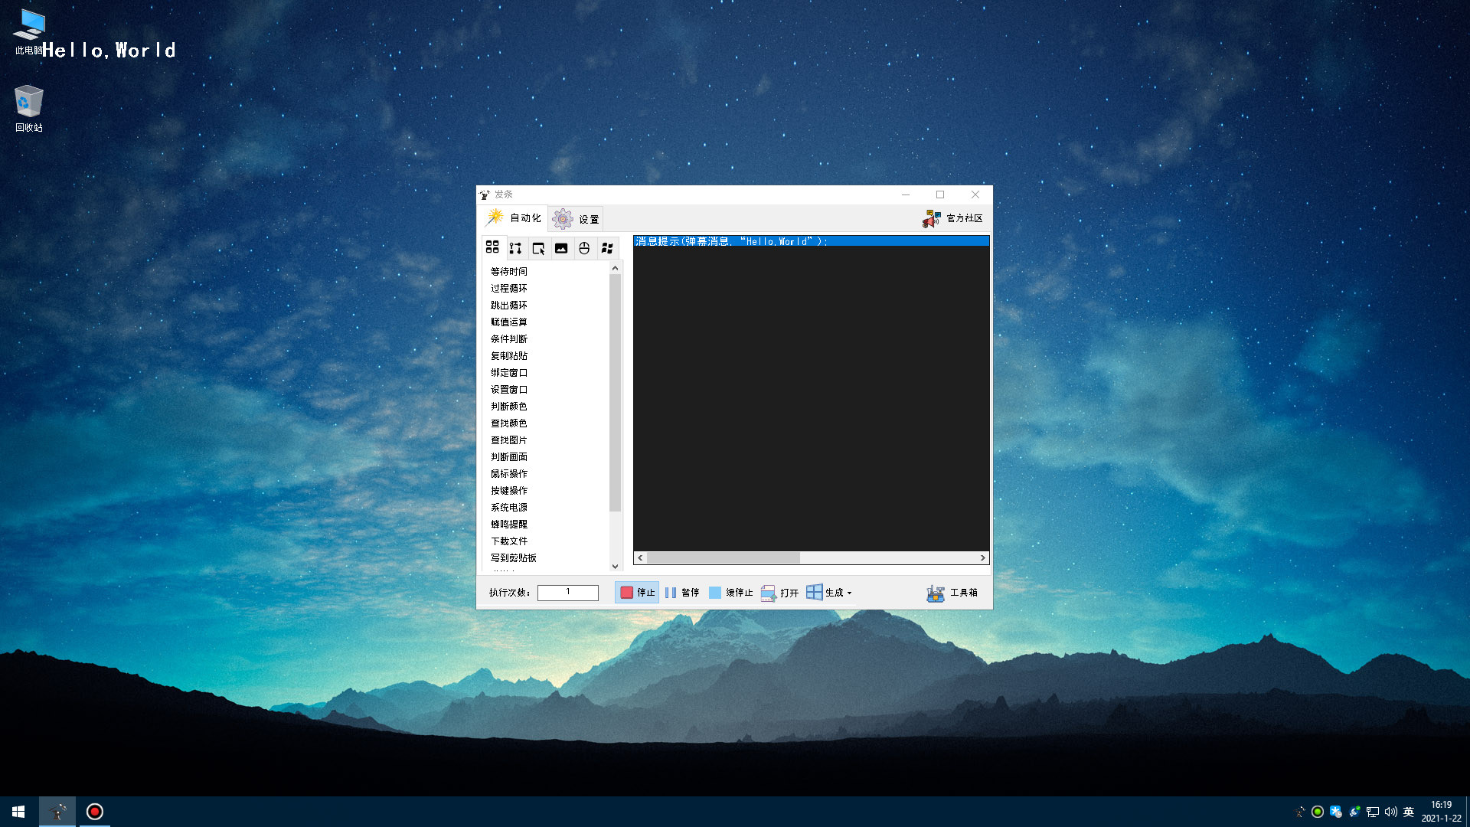The height and width of the screenshot is (827, 1470).
Task: Open the flow-control icon tab
Action: (x=515, y=248)
